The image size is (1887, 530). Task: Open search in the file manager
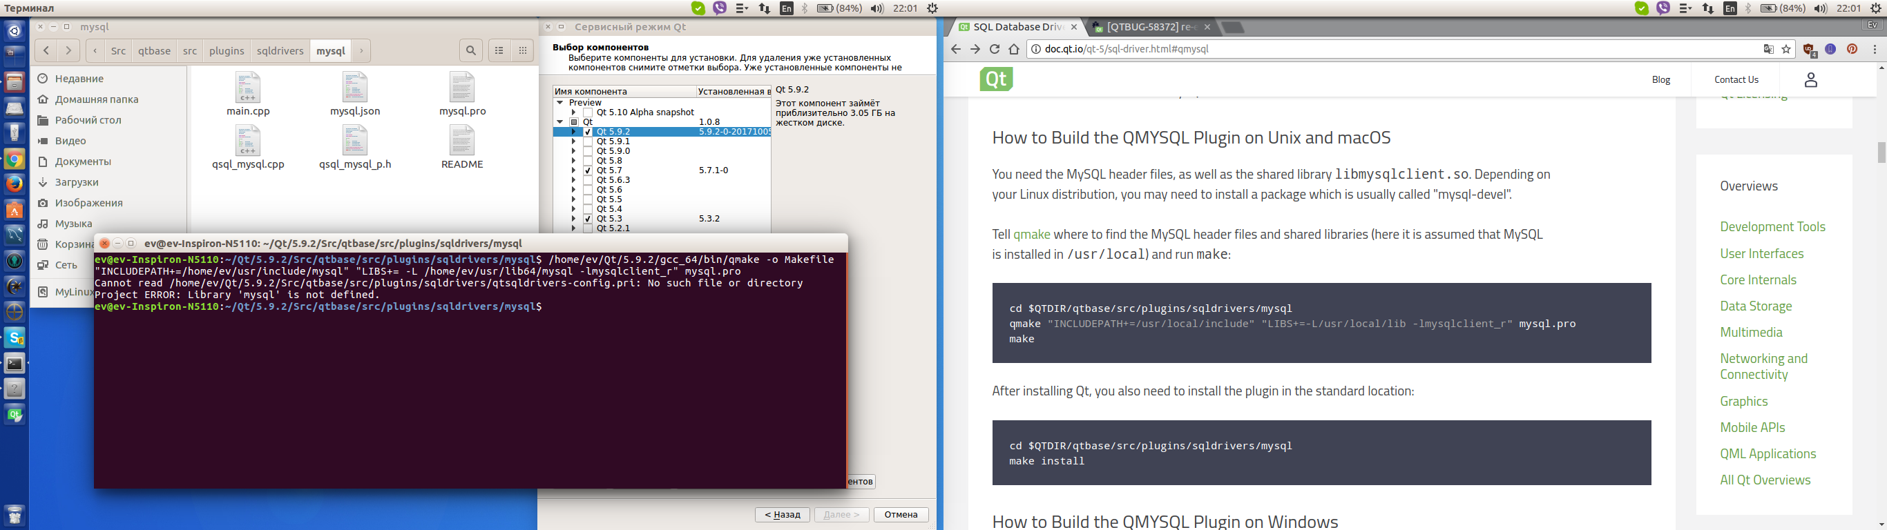[x=471, y=50]
